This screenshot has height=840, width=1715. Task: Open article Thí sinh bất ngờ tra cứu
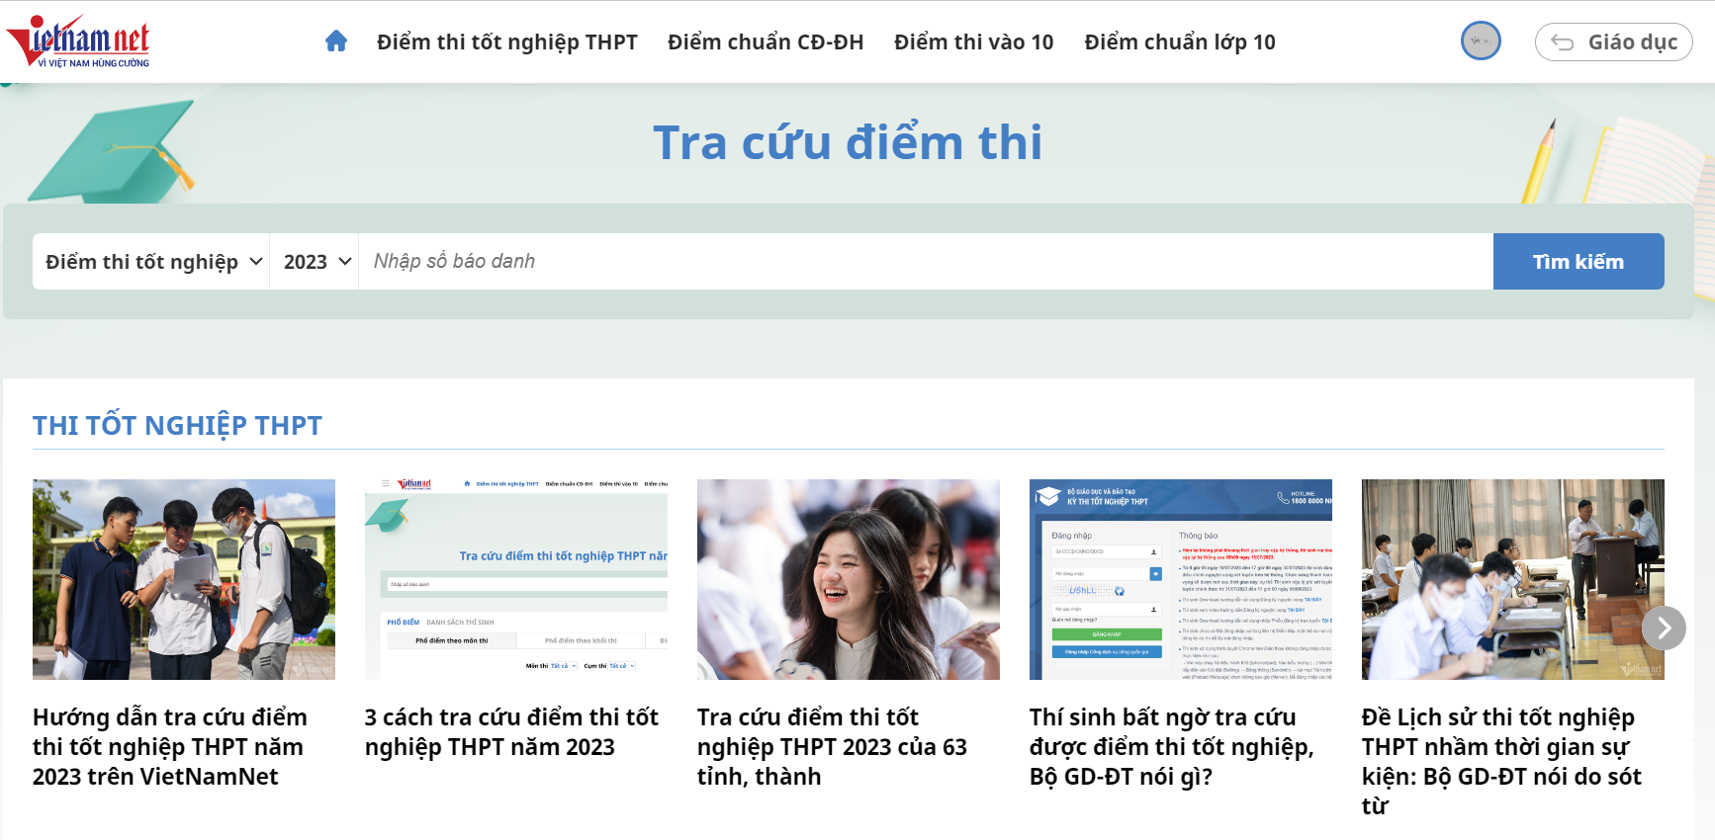point(1171,747)
